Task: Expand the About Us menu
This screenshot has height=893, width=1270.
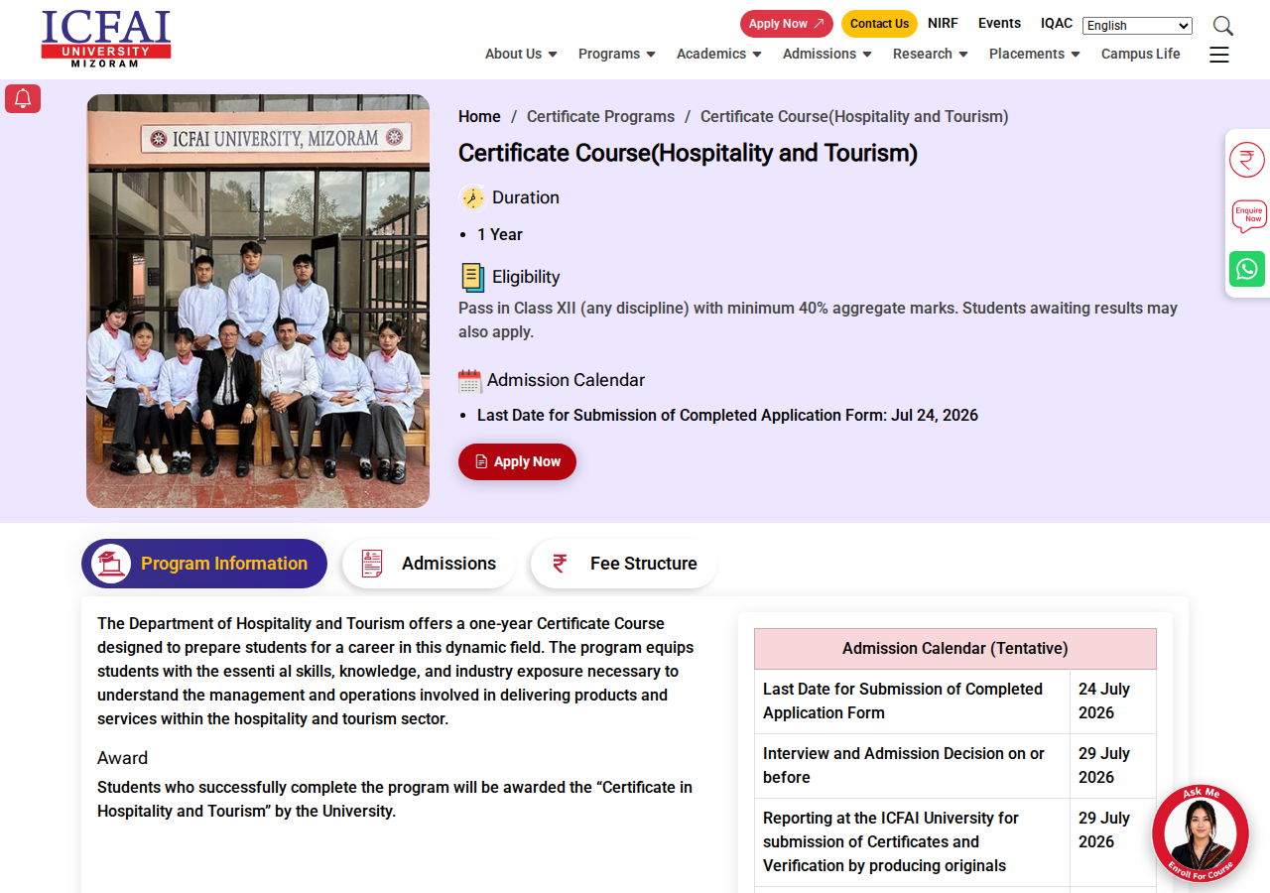Action: (521, 54)
